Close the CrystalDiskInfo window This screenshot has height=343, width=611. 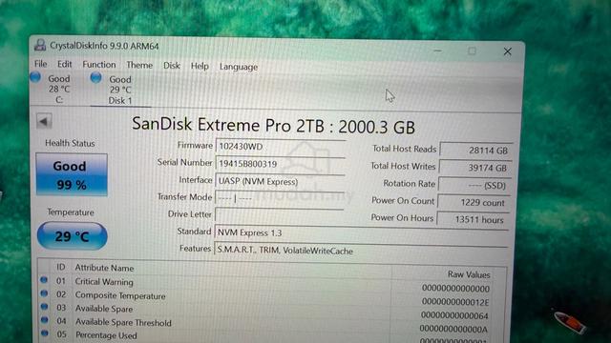point(507,51)
